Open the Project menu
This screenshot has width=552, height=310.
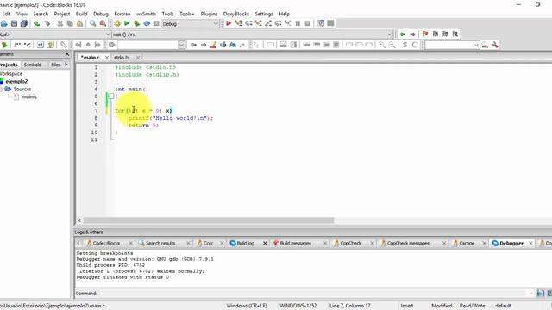click(62, 14)
